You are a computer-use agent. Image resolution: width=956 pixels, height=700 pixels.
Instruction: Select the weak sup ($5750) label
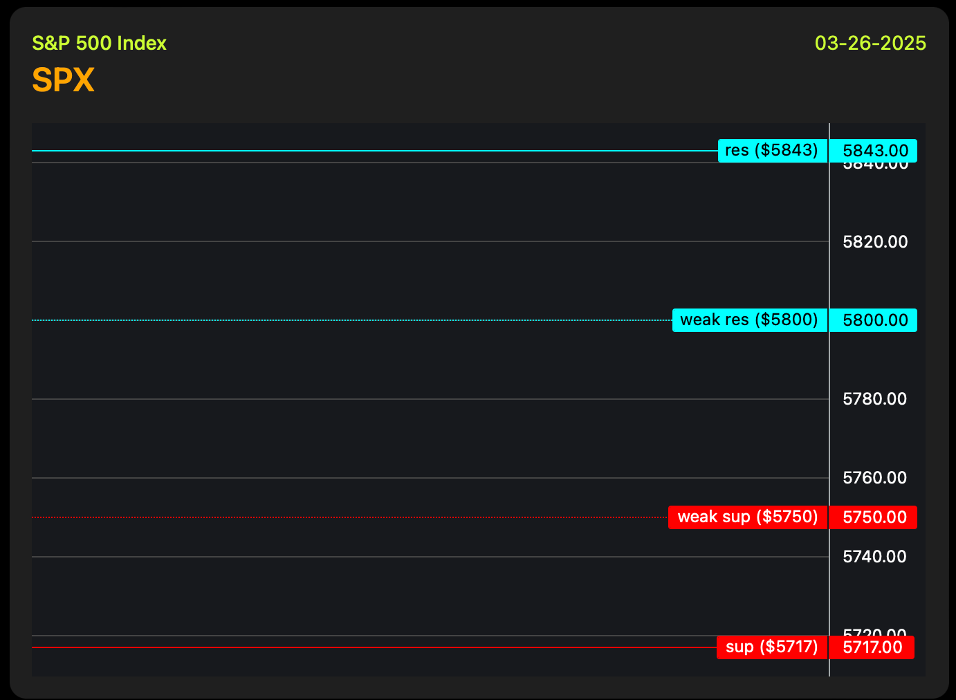point(747,517)
